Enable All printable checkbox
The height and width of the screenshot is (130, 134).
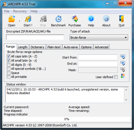8,77
